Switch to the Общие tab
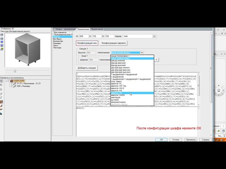The height and width of the screenshot is (169, 226). [x=58, y=29]
